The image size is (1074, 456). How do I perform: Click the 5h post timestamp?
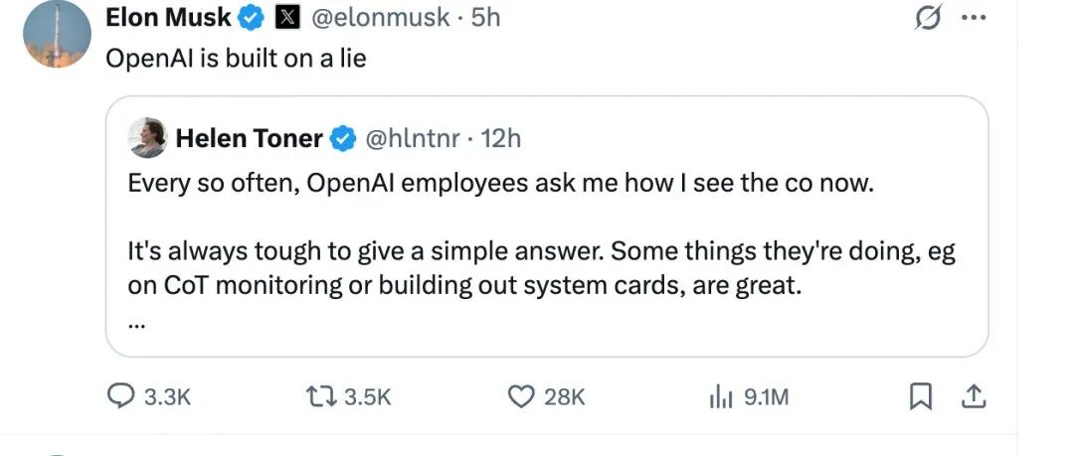coord(485,18)
